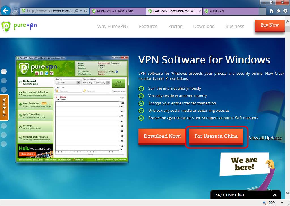This screenshot has height=206, width=290.
Task: Select Web Protection in app sidebar
Action: (x=35, y=104)
